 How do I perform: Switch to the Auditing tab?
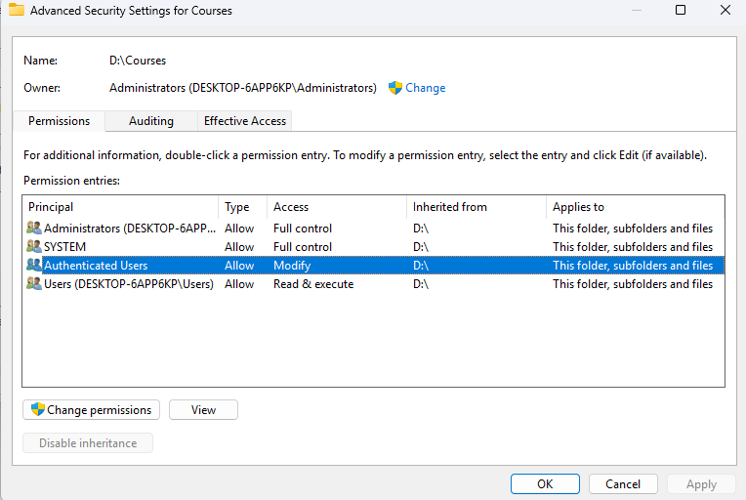coord(151,121)
